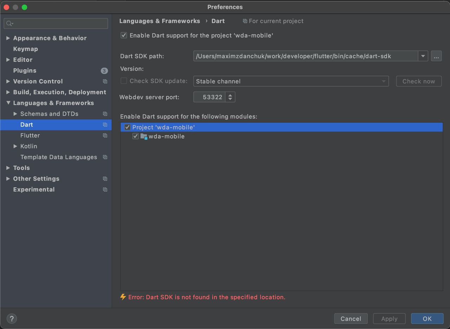Click the search magnifier icon in settings search

9,23
